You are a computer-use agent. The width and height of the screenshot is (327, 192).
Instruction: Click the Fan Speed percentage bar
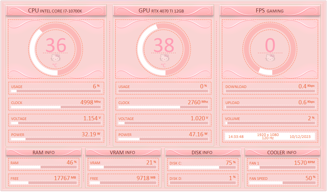(282, 183)
